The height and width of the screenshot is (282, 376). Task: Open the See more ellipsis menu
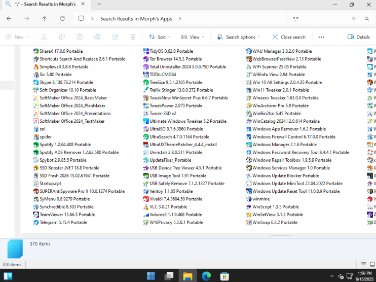coord(321,37)
